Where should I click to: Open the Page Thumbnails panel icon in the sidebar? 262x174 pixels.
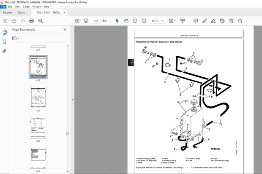click(5, 32)
